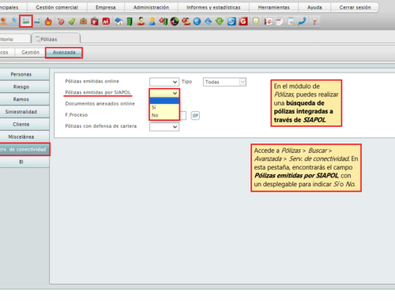Screen dimensions: 395x302
Task: Click the red question mark help icon
Action: [314, 21]
